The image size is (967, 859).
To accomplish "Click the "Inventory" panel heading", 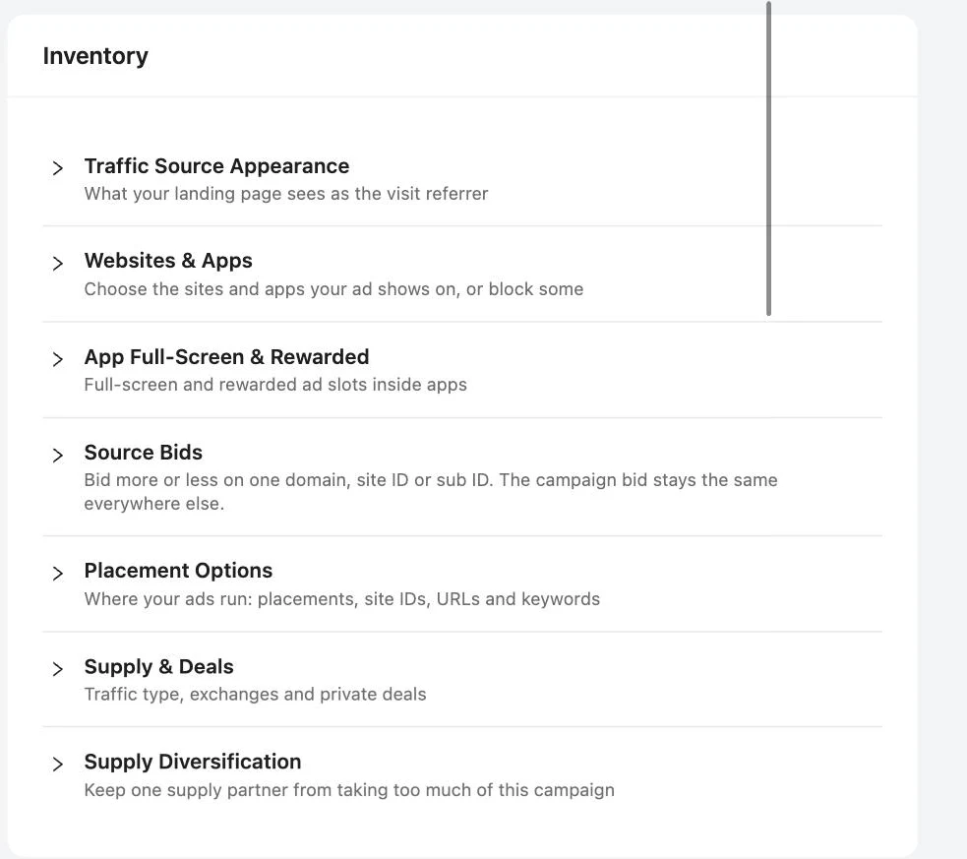I will (95, 55).
